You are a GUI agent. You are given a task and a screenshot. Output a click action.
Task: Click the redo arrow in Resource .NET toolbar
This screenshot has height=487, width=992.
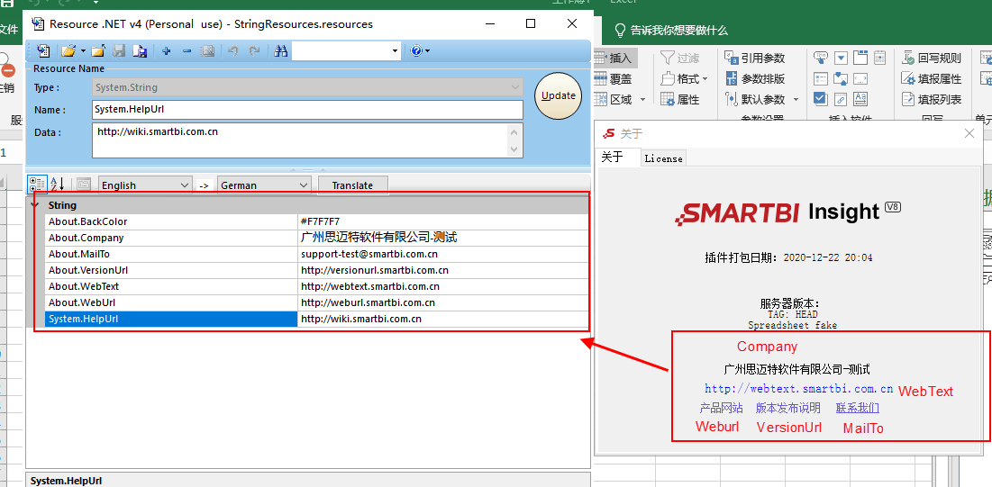point(254,51)
